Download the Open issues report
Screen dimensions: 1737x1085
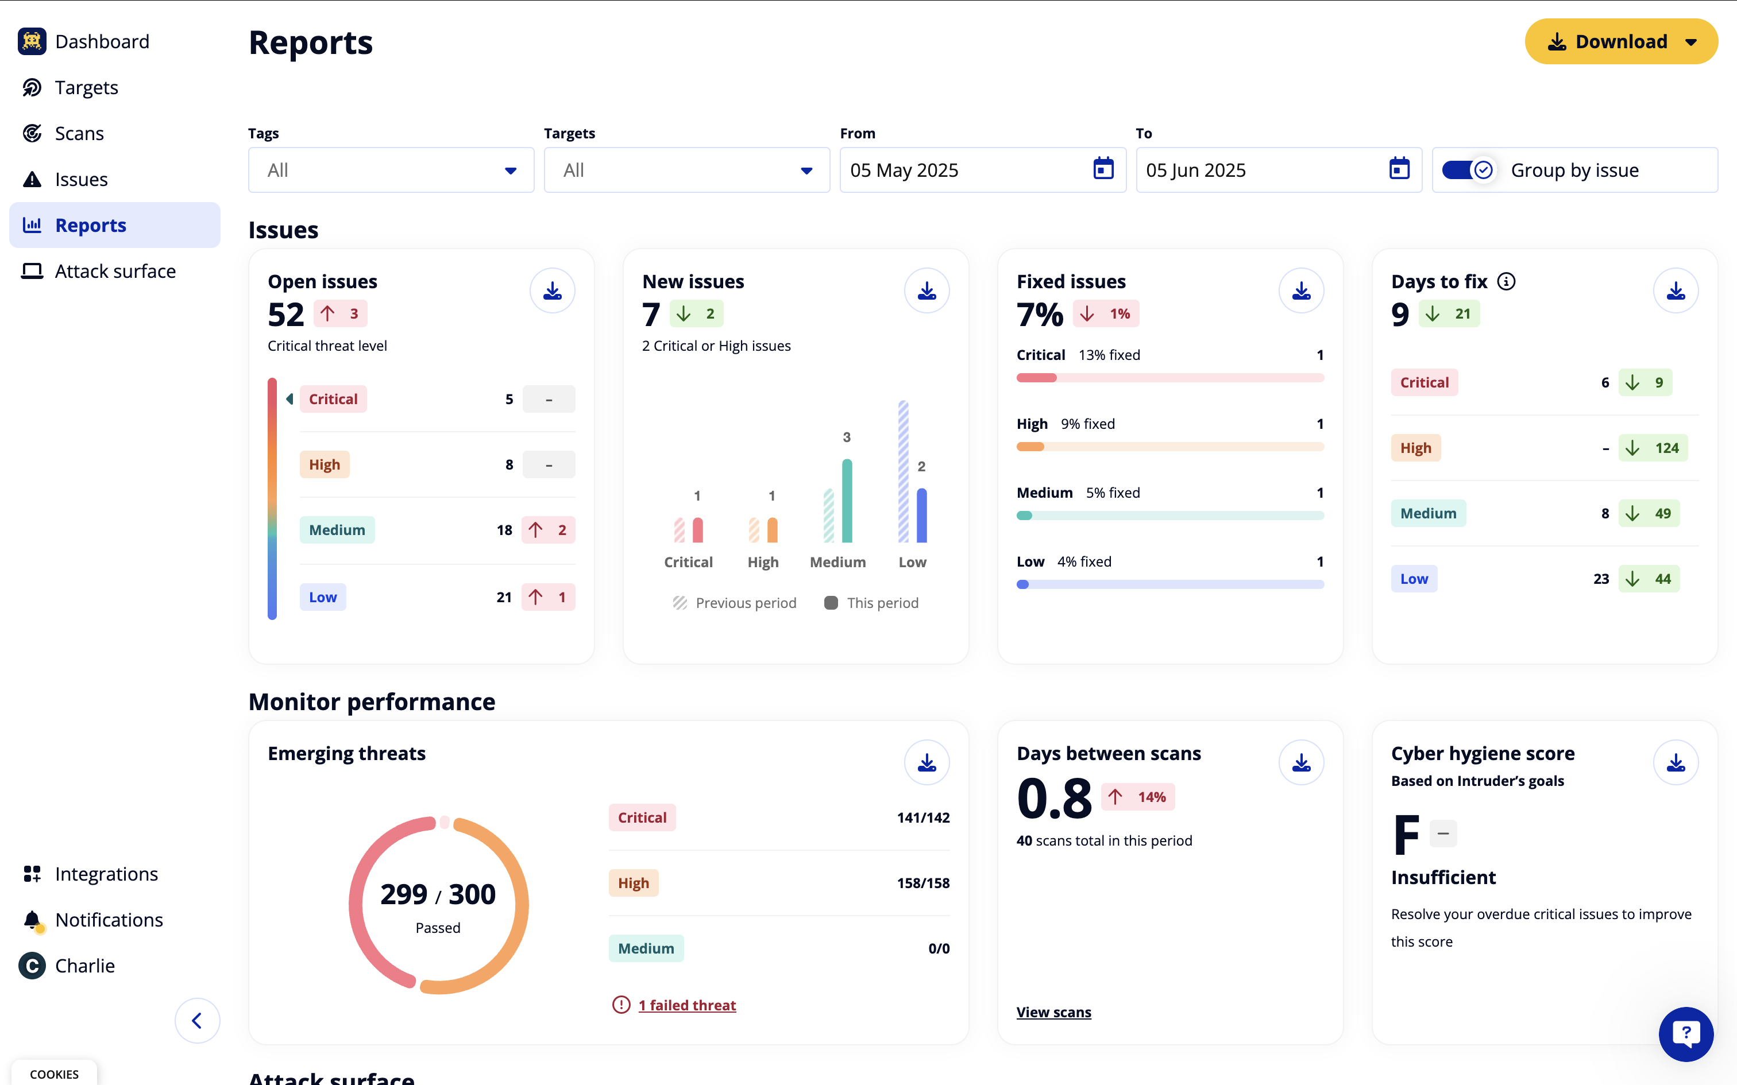tap(552, 290)
